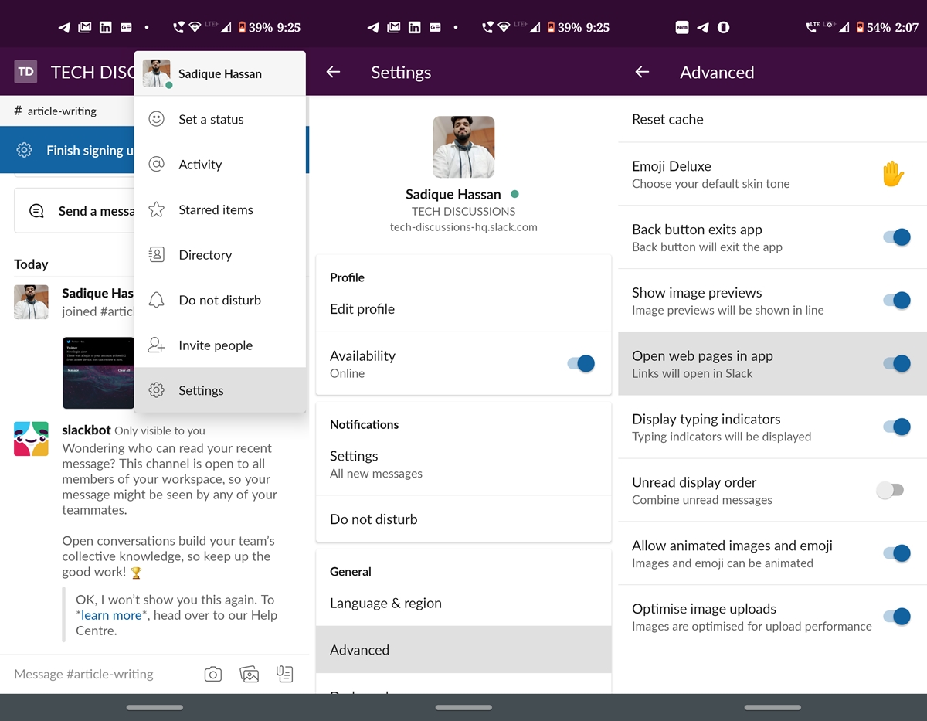
Task: Turn off Open web pages in app switch
Action: click(x=897, y=363)
